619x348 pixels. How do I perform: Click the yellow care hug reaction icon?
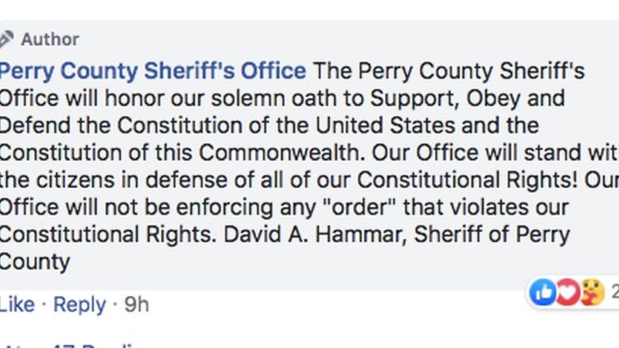pyautogui.click(x=592, y=293)
